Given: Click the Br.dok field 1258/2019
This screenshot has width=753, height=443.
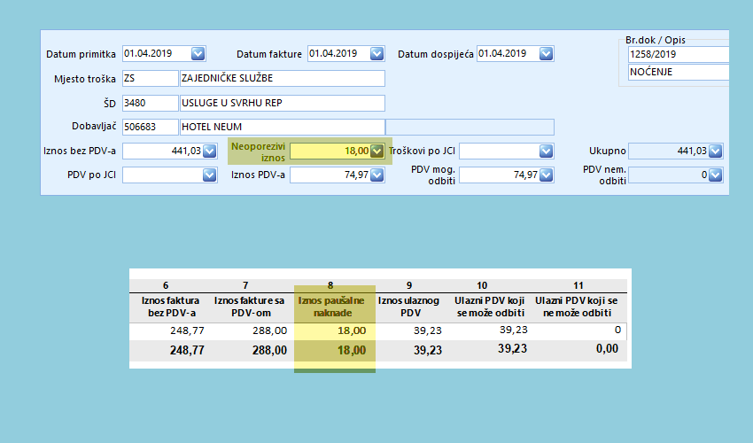Looking at the screenshot, I should pyautogui.click(x=678, y=54).
